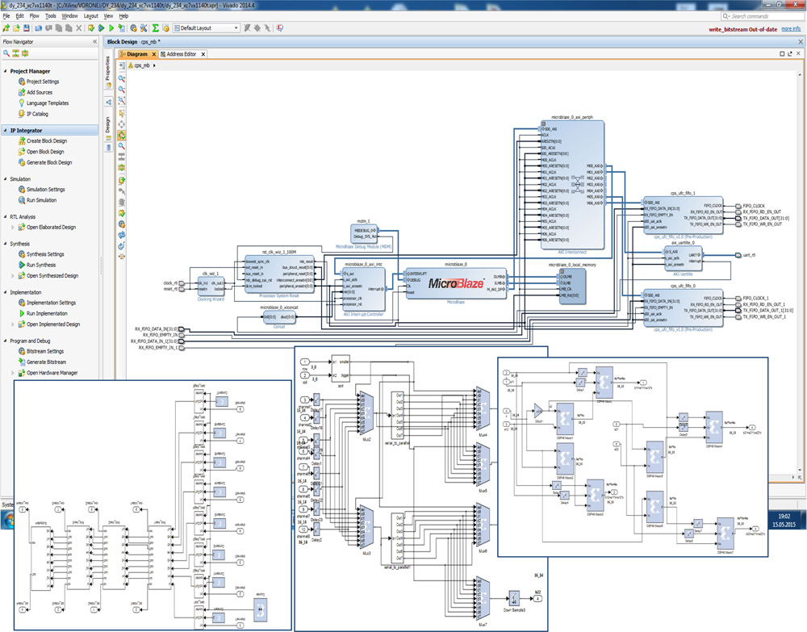Open the Default Layout dropdown
The height and width of the screenshot is (632, 807).
207,28
